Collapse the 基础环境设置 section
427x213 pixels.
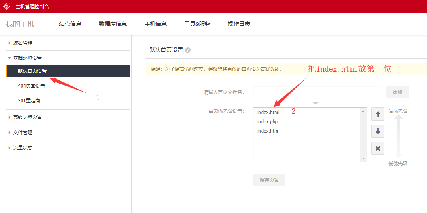tap(27, 58)
